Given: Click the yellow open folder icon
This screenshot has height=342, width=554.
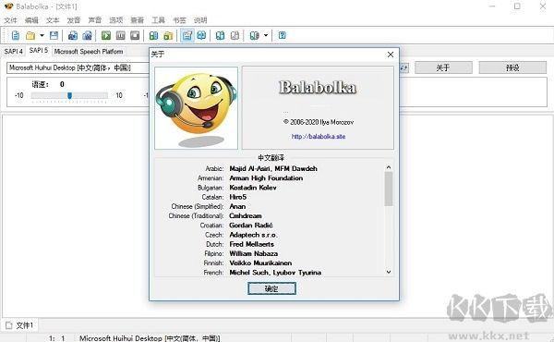Looking at the screenshot, I should click(30, 35).
